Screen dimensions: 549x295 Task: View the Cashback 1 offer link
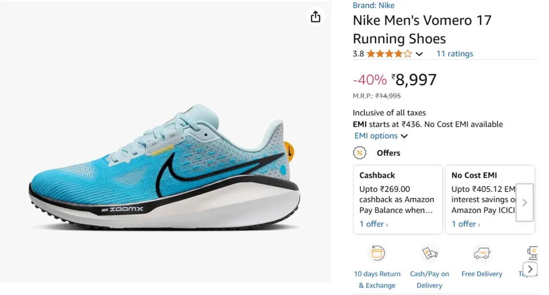pos(374,224)
